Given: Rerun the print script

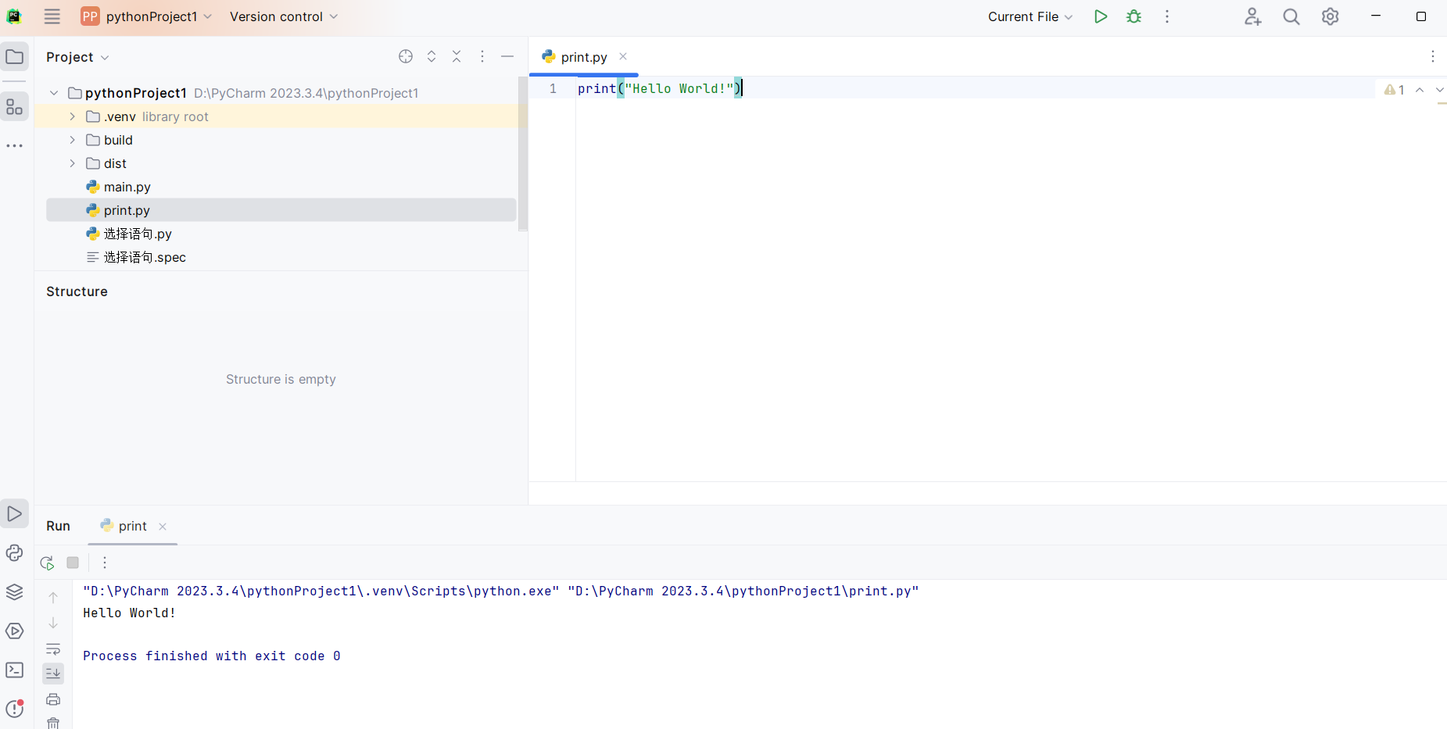Looking at the screenshot, I should point(47,563).
